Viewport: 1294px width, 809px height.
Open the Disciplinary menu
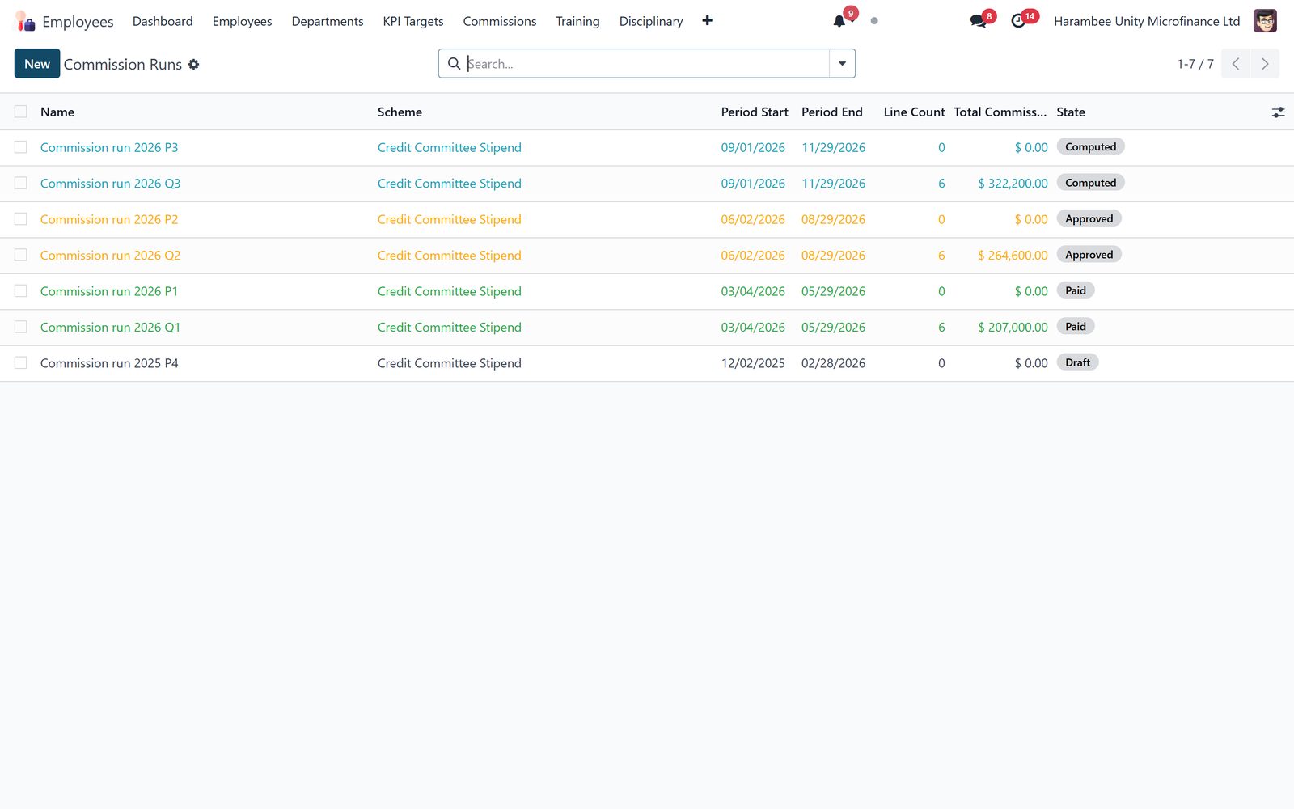click(x=651, y=21)
